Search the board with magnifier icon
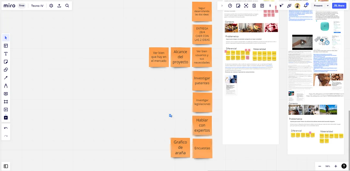 (67, 6)
